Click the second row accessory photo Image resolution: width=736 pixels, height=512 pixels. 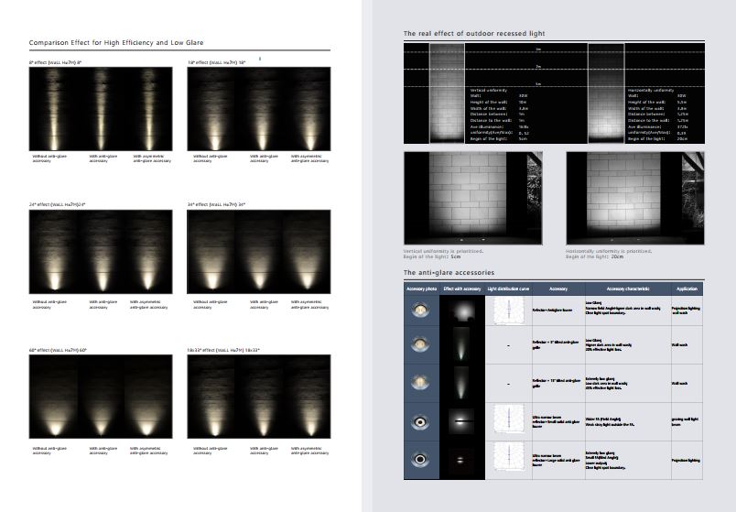click(x=421, y=346)
